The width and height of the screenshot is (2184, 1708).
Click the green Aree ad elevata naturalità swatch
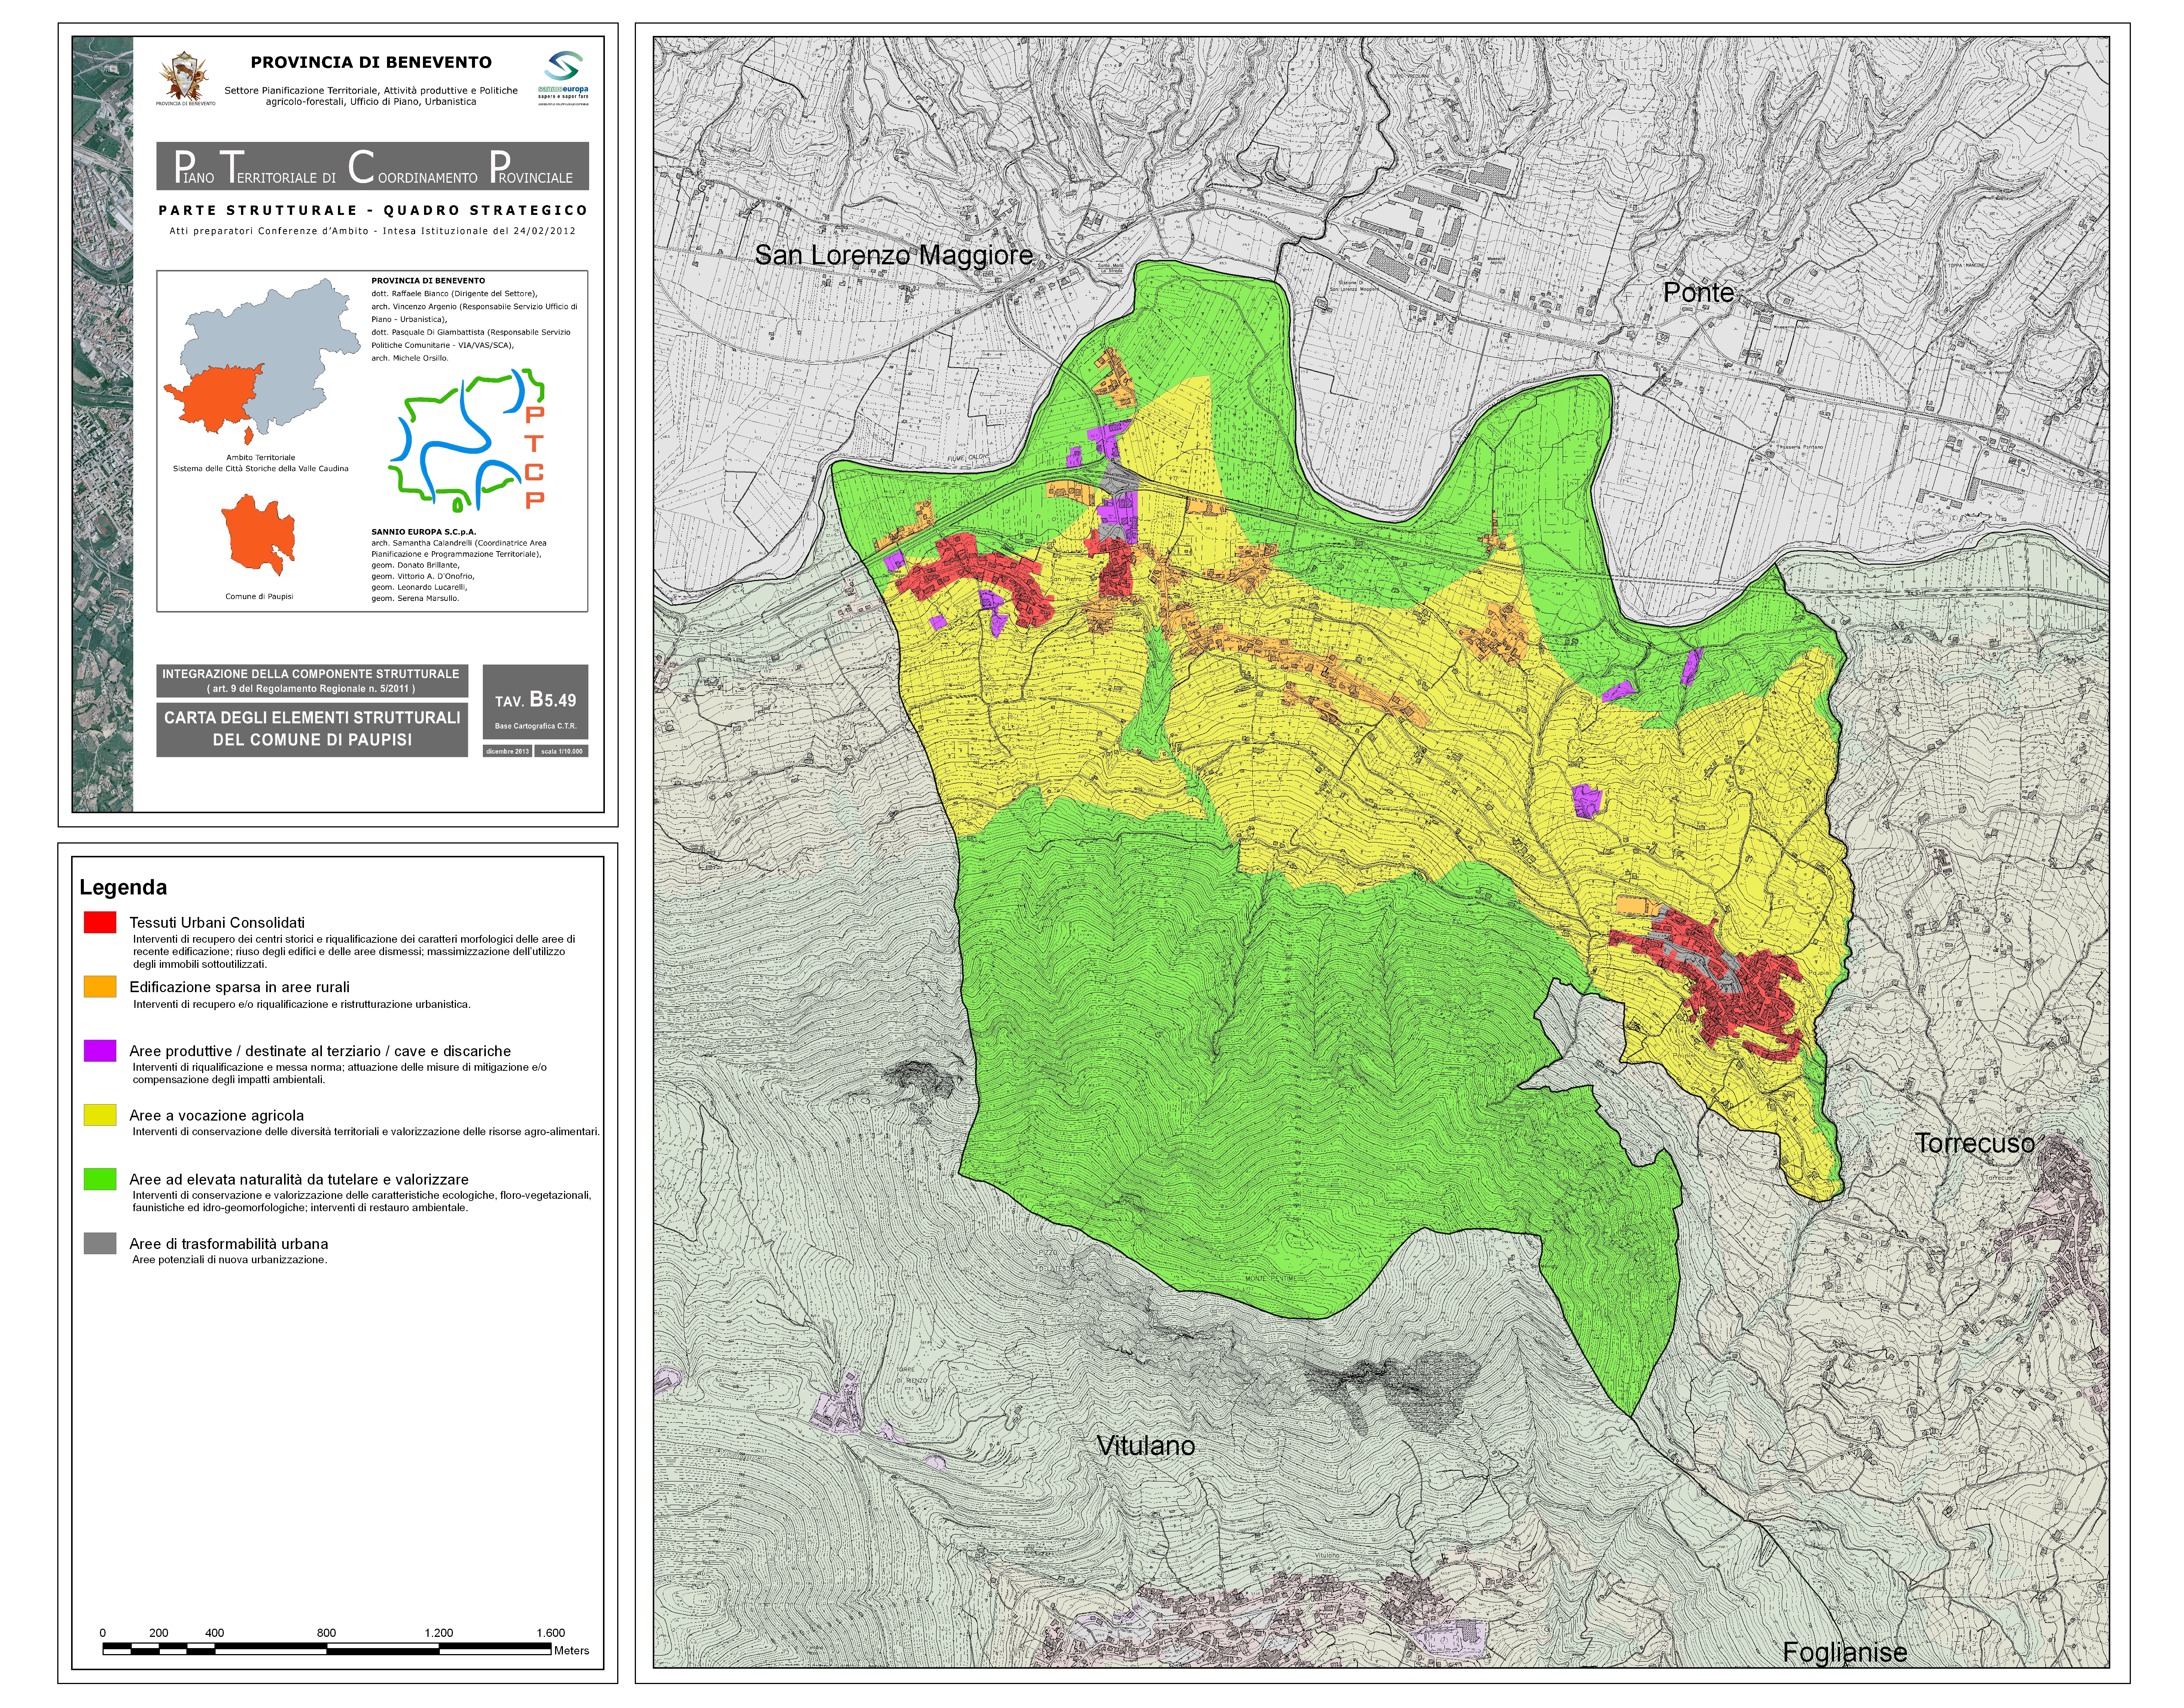pyautogui.click(x=100, y=1179)
